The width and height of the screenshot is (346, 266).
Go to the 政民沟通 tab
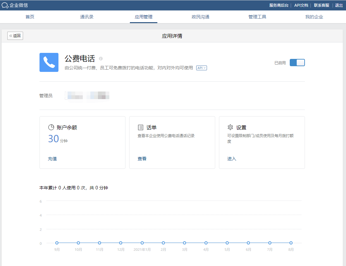[200, 17]
